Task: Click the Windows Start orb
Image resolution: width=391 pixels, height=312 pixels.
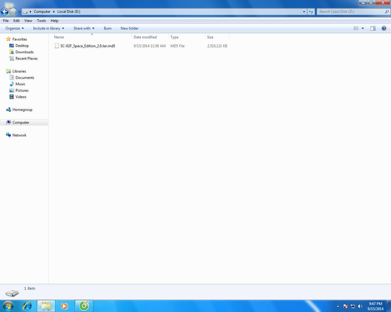Action: pyautogui.click(x=8, y=306)
